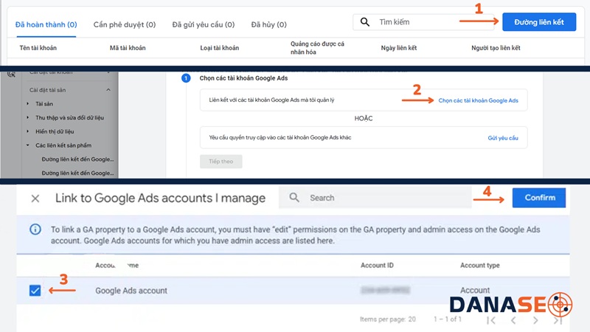Click the Ngày liên kết column header
Image resolution: width=590 pixels, height=332 pixels.
pos(399,48)
